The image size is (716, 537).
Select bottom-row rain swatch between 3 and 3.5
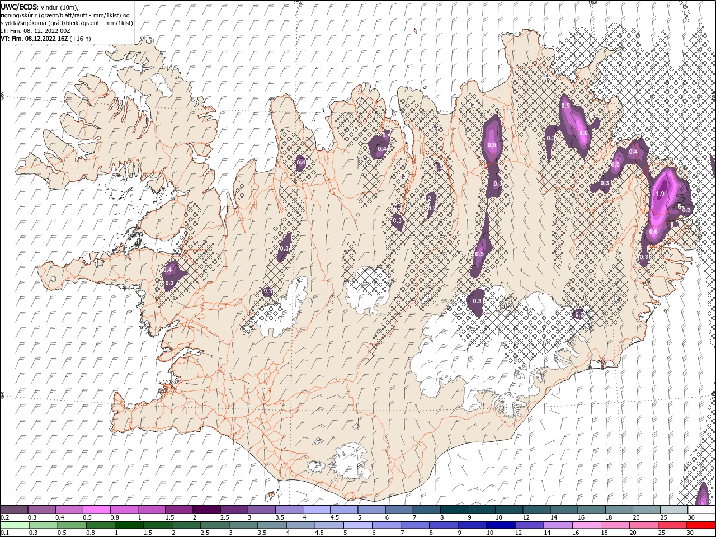(244, 526)
